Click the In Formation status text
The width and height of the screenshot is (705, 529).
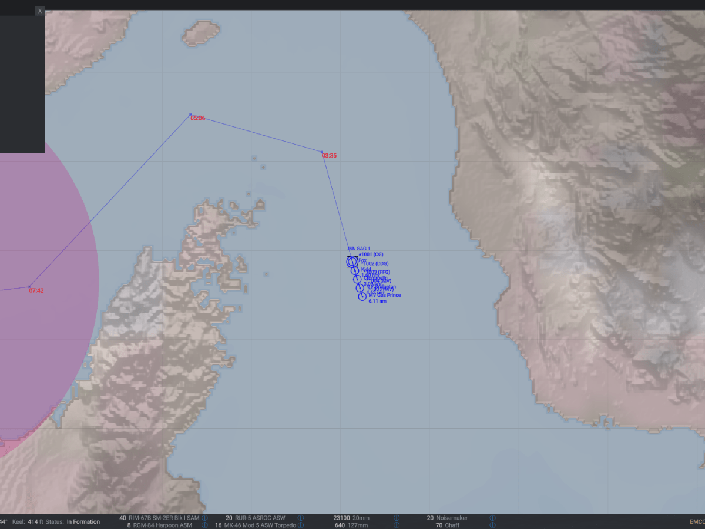point(83,521)
